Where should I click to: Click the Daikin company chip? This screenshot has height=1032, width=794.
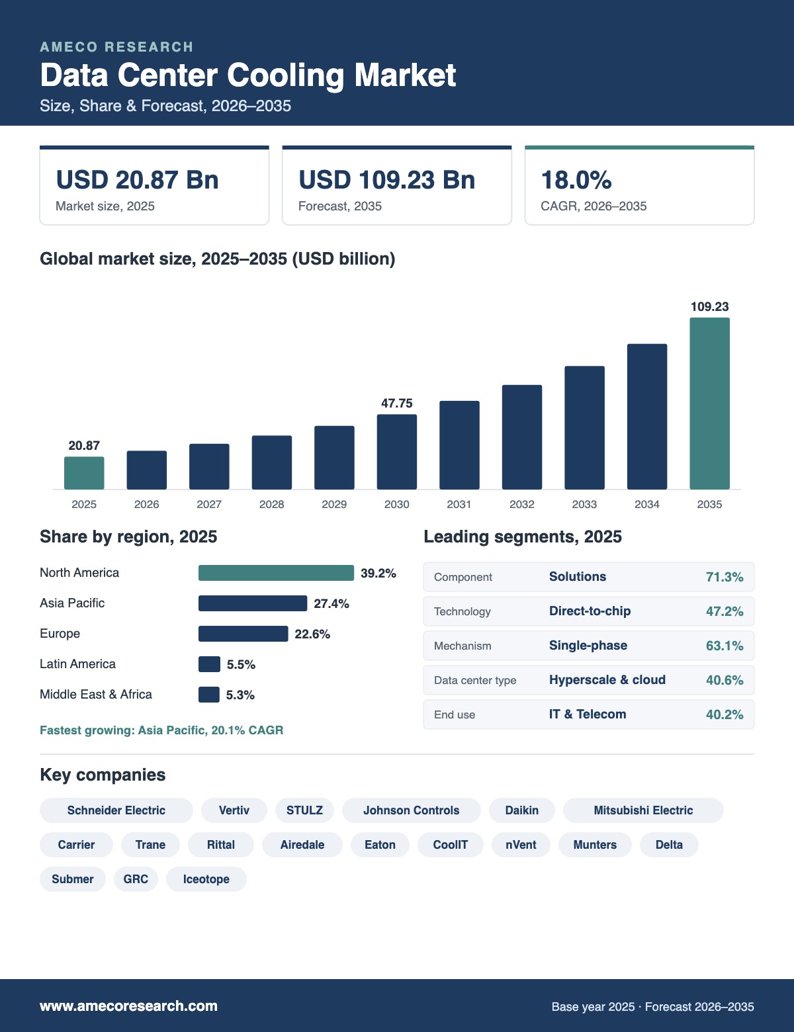point(522,810)
